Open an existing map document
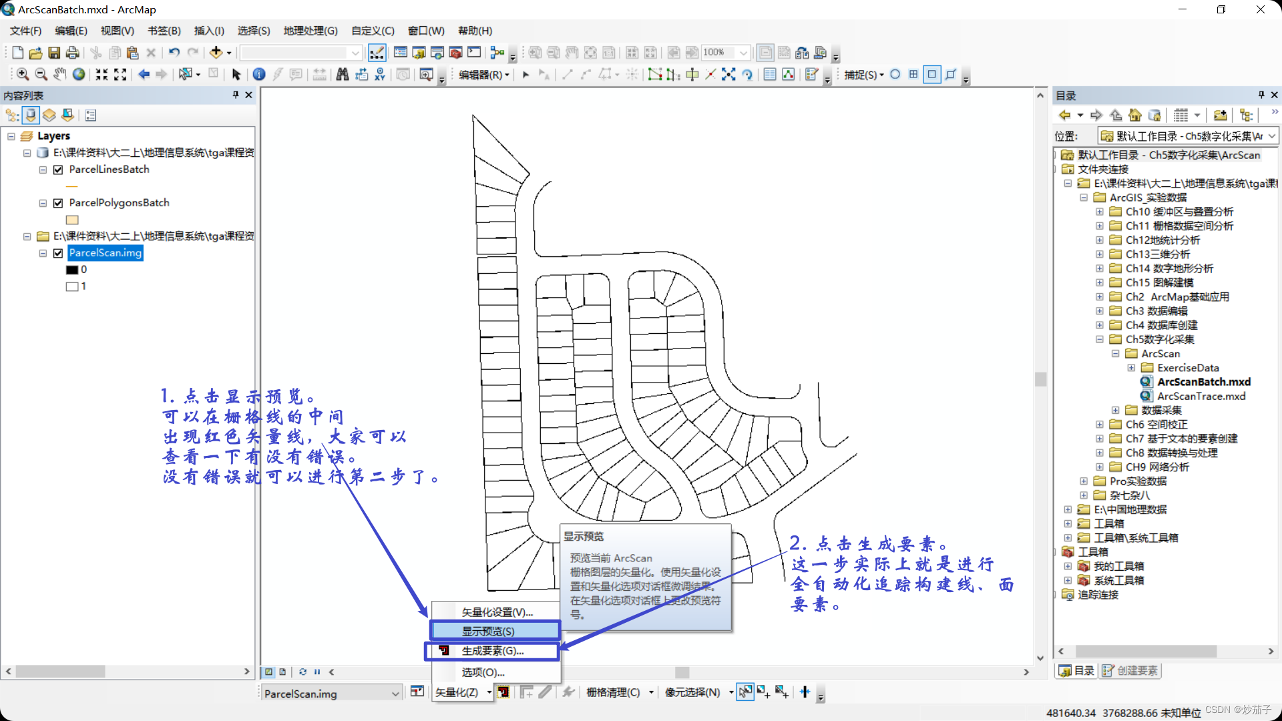This screenshot has width=1282, height=721. (36, 53)
